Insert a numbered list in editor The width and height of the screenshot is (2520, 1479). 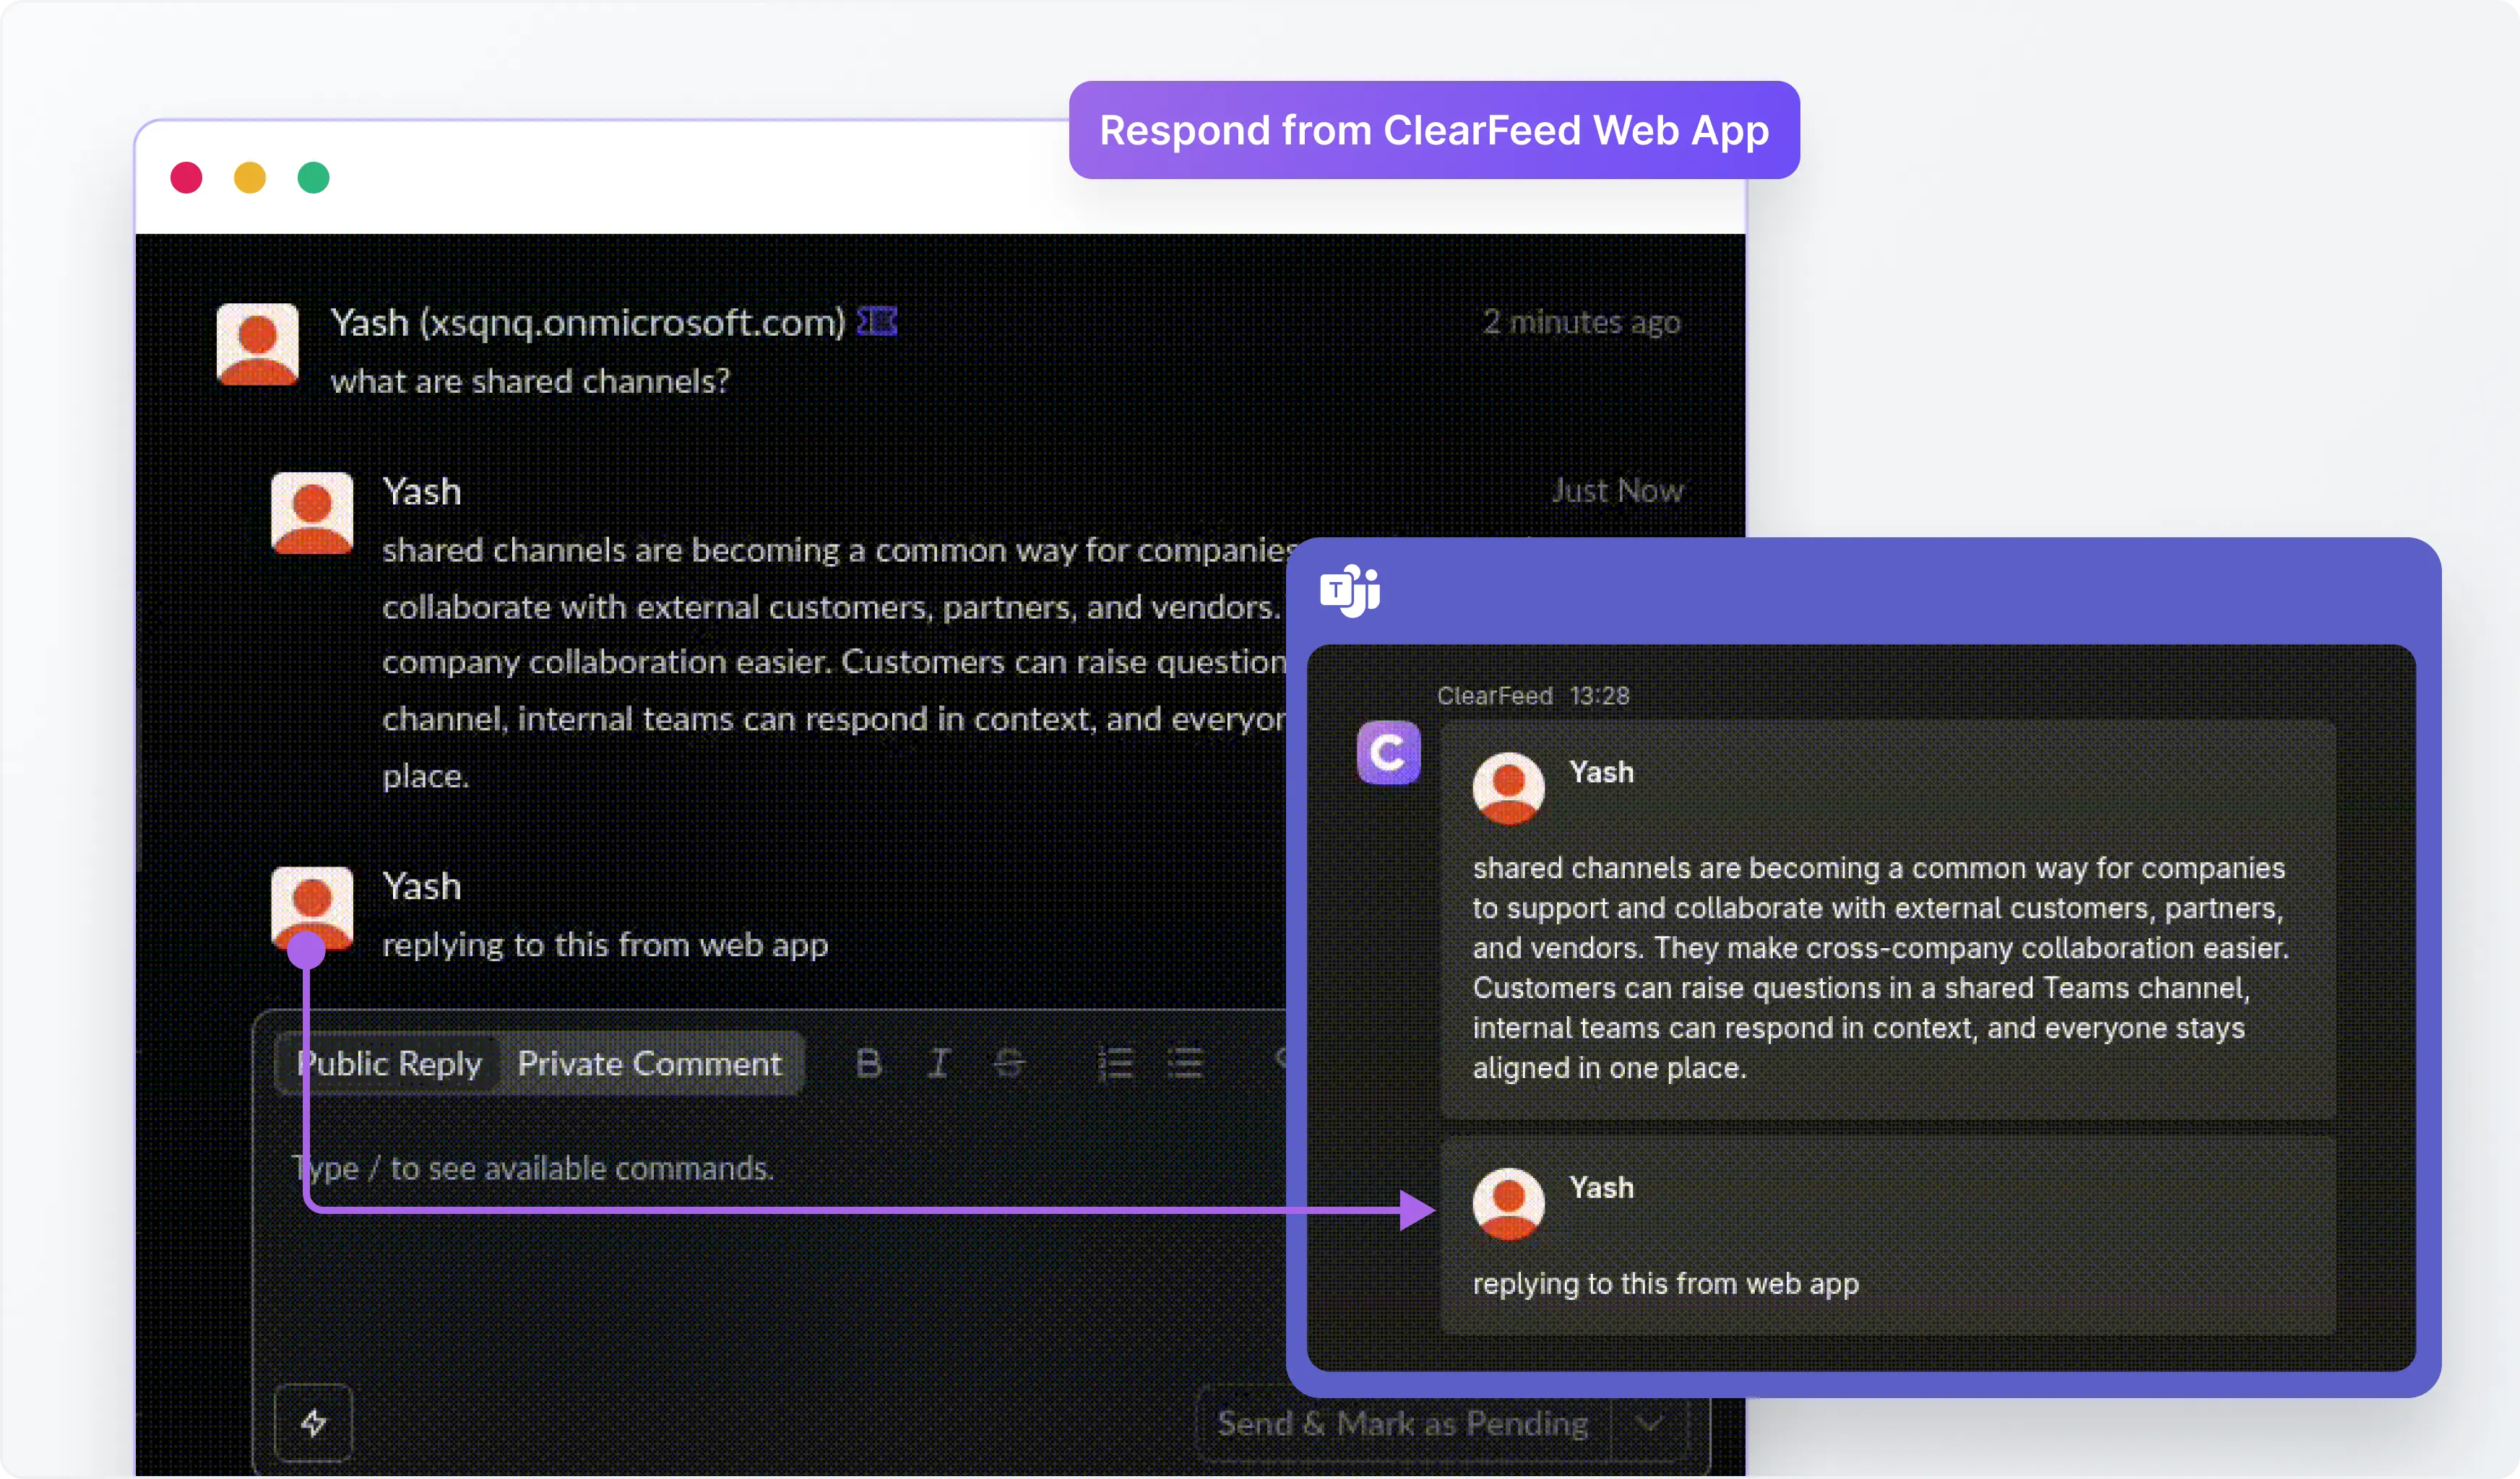coord(1115,1062)
